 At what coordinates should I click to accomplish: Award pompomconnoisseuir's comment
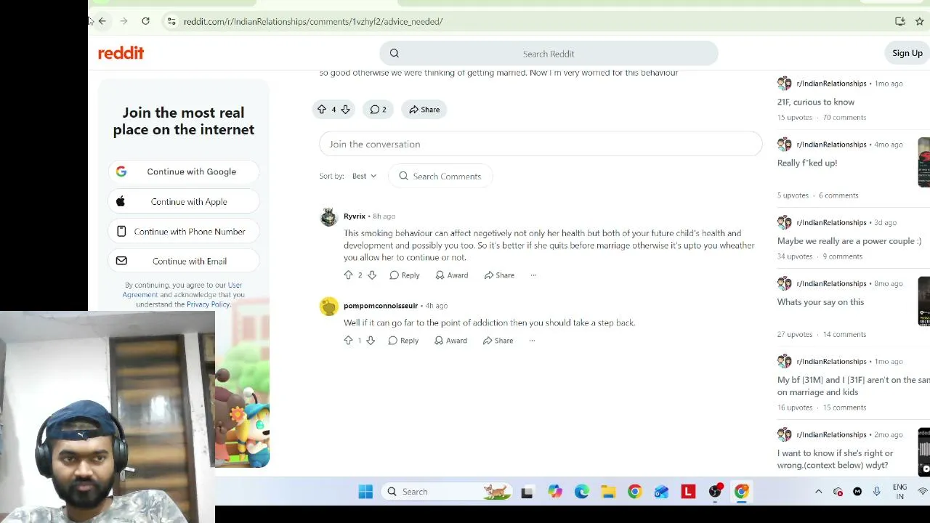click(x=450, y=341)
